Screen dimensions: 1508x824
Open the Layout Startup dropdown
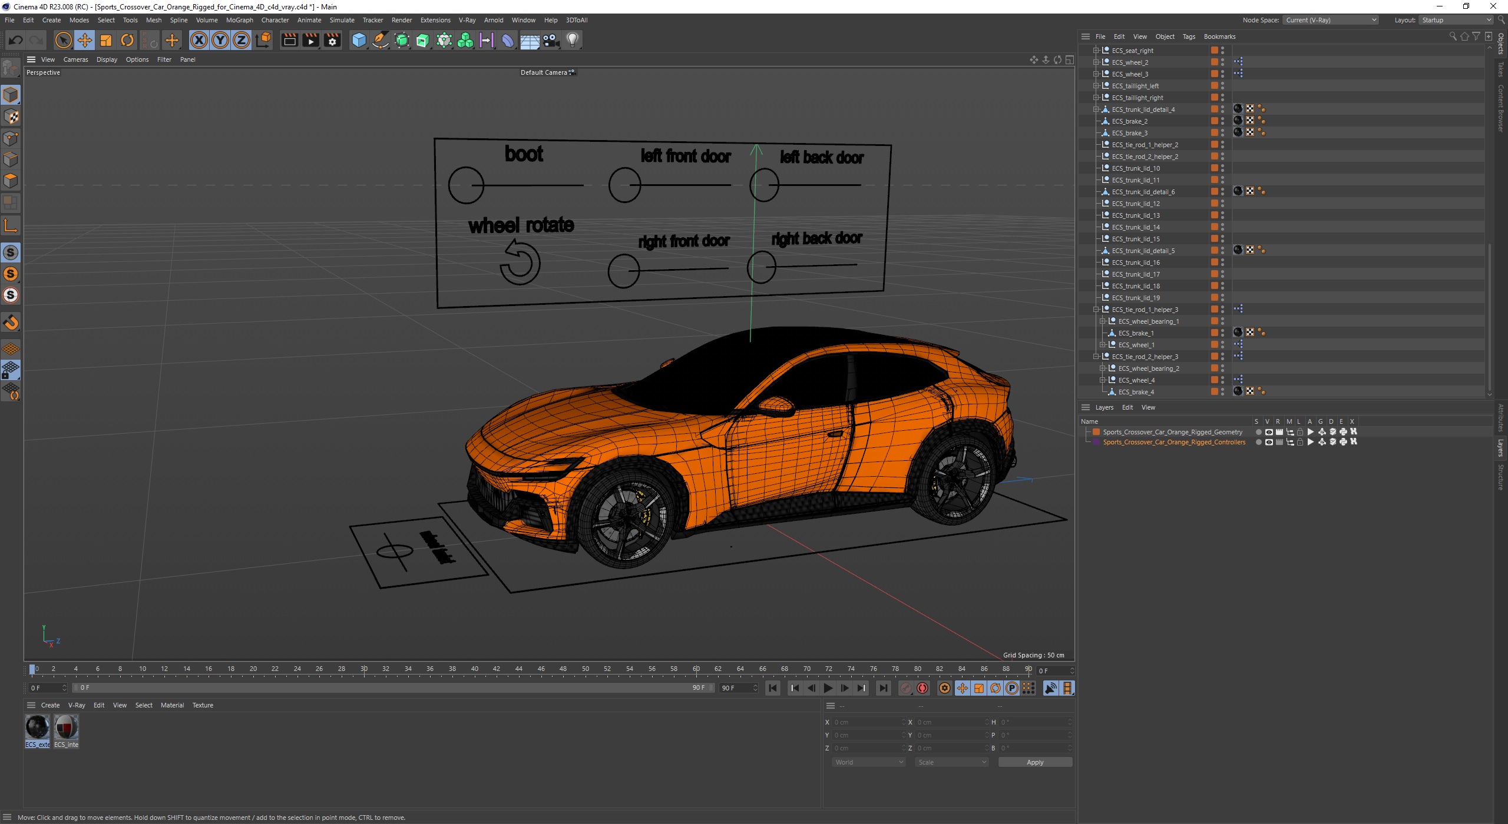(x=1455, y=20)
